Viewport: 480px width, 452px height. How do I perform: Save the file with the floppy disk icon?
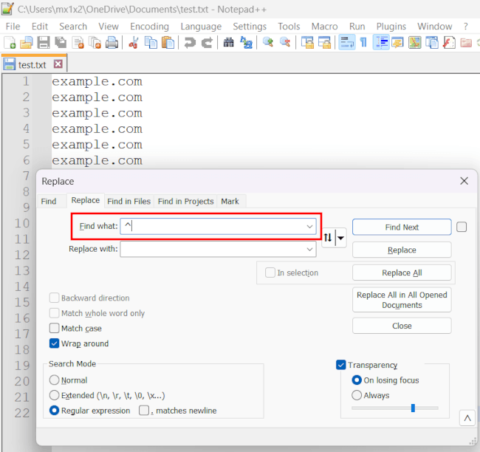43,43
